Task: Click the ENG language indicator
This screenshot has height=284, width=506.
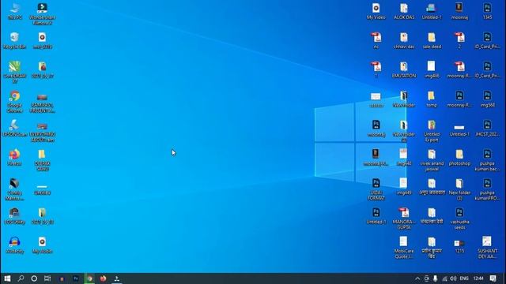Action: click(x=464, y=278)
